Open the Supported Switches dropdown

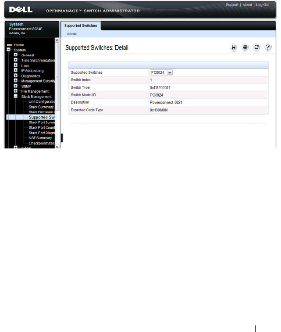click(x=161, y=72)
